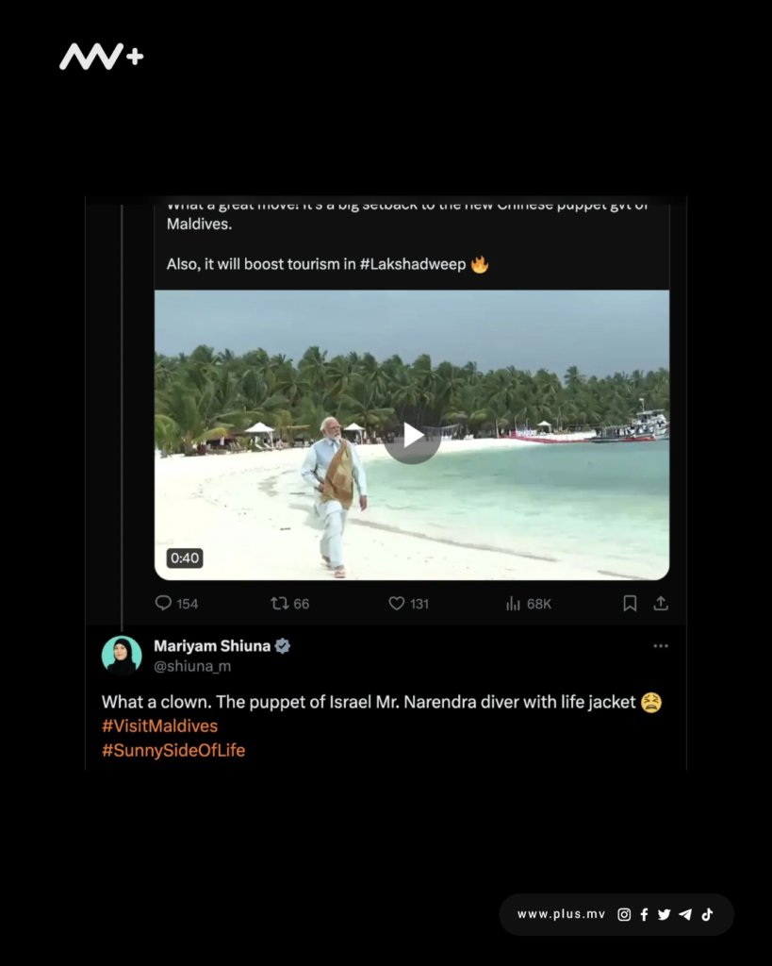Open the TikTok icon in footer
This screenshot has width=772, height=966.
[x=707, y=914]
